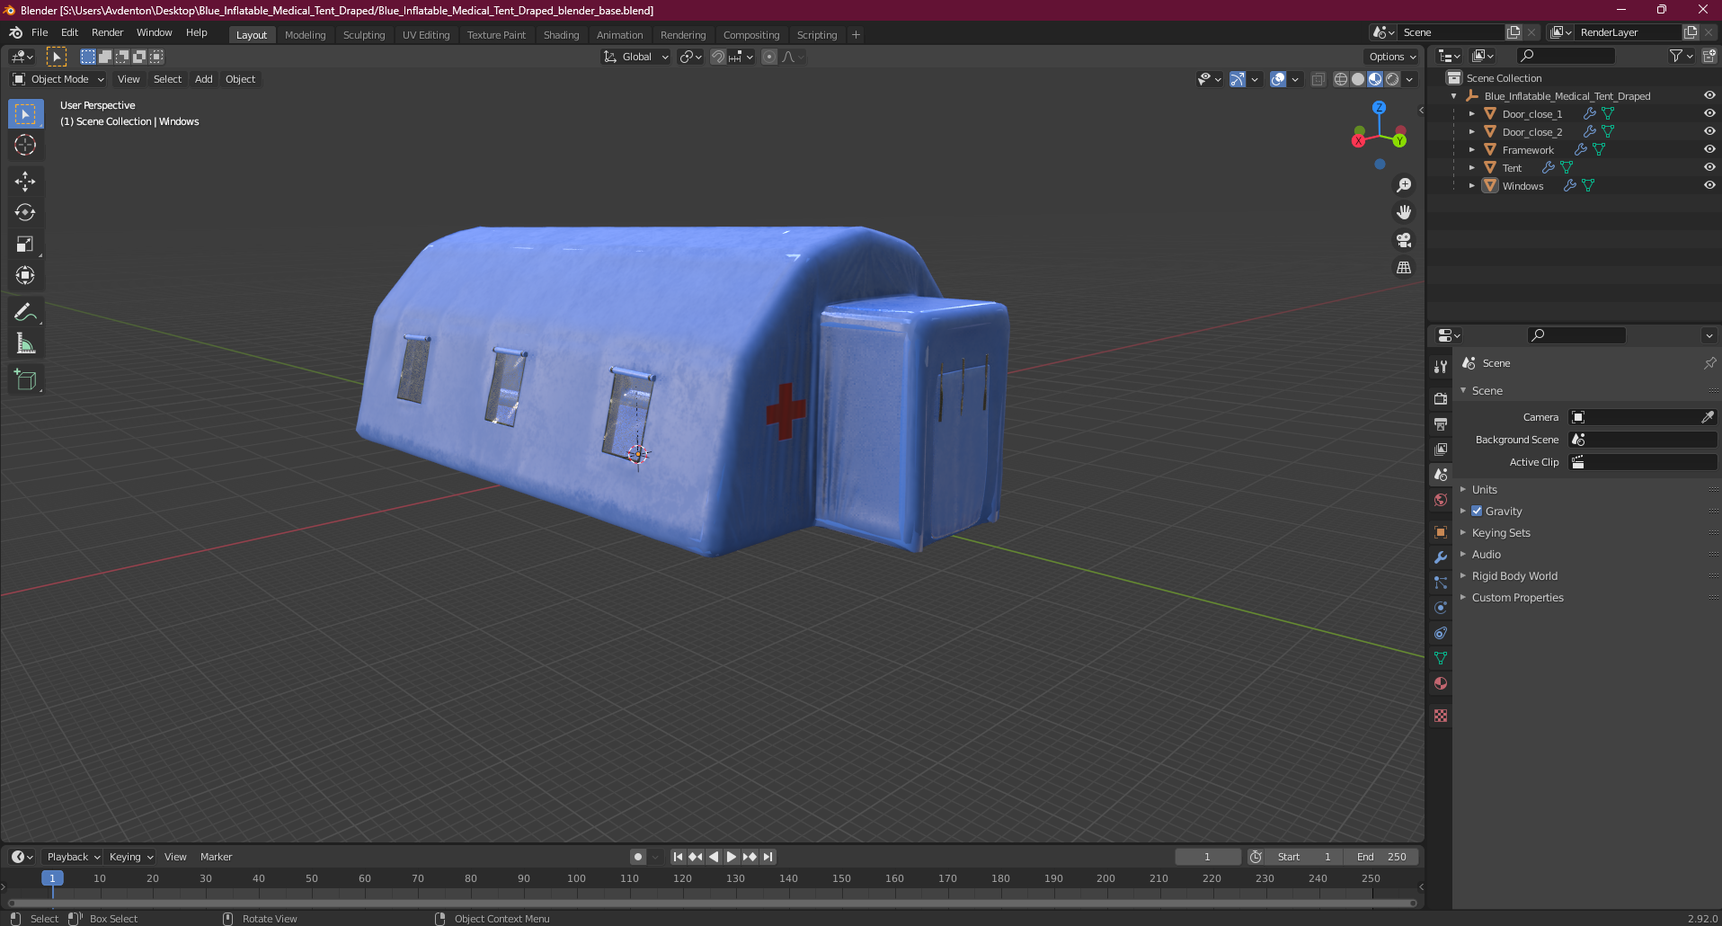The image size is (1722, 926).
Task: Activate the Scale tool
Action: (25, 245)
